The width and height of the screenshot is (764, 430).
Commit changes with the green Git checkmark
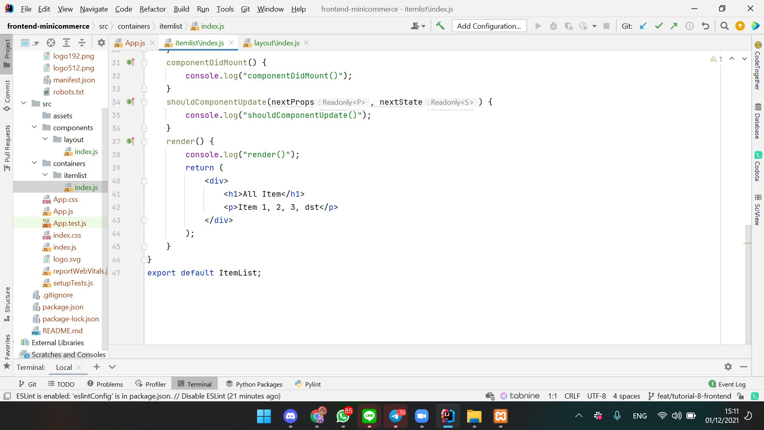pyautogui.click(x=659, y=25)
